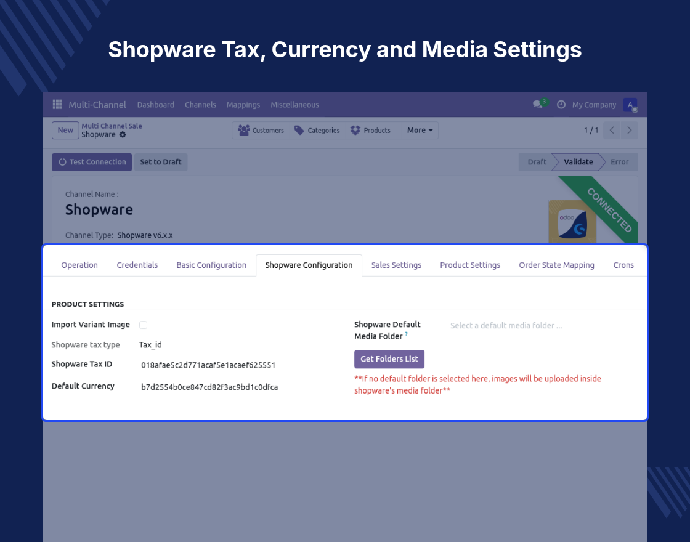Select the Error status stage
The height and width of the screenshot is (542, 690).
click(620, 162)
